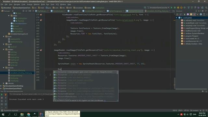Image resolution: width=208 pixels, height=117 pixels.
Task: Open AmoebamGameLauncher run configuration dropdown
Action: 158,8
